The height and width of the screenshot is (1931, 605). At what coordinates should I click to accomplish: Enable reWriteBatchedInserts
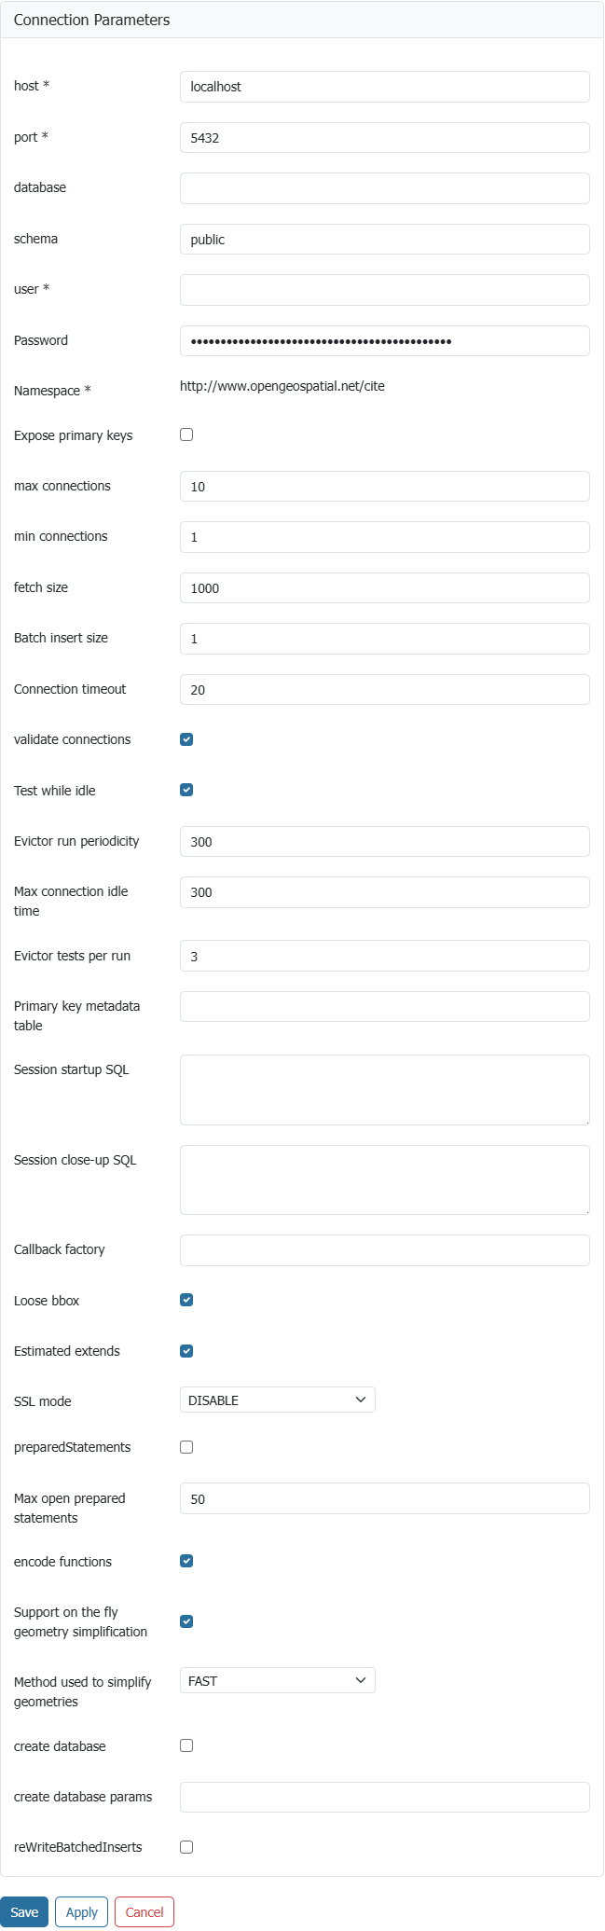click(186, 1847)
